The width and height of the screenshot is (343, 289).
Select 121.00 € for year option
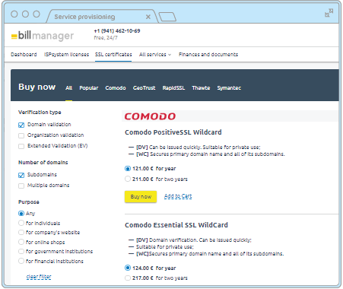click(128, 169)
